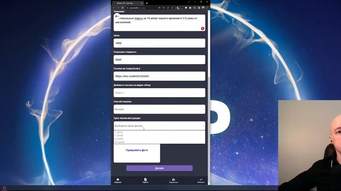The height and width of the screenshot is (191, 341).
Task: Click the key icon in address bar
Action: [159, 8]
